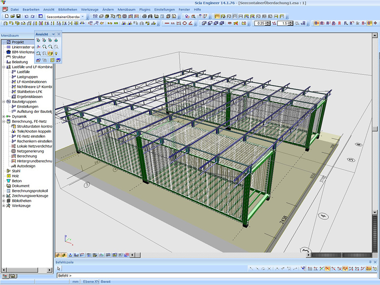Image resolution: width=380 pixels, height=285 pixels.
Task: Click the new document icon
Action: tap(7, 17)
